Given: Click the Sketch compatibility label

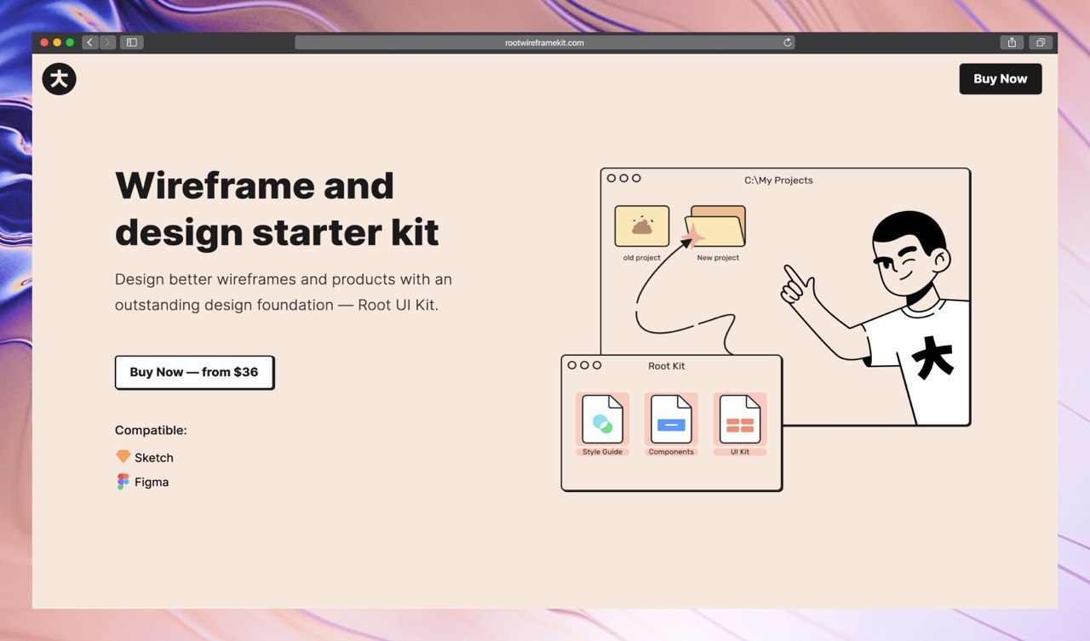Looking at the screenshot, I should tap(154, 458).
